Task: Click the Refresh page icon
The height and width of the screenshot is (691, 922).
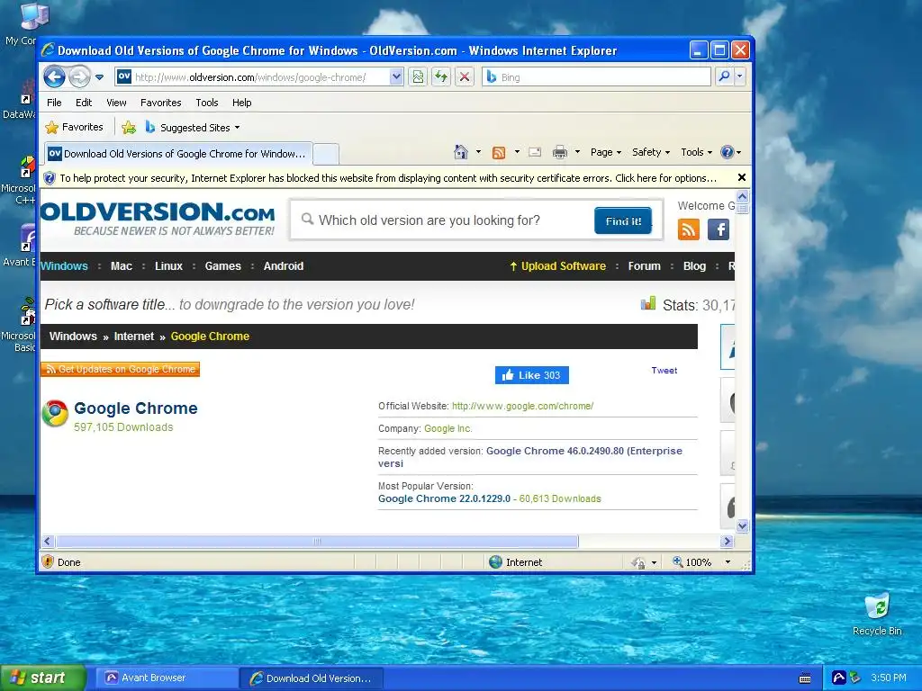Action: [x=441, y=77]
